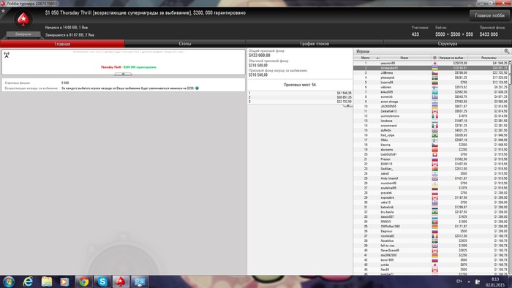The height and width of the screenshot is (288, 512).
Task: Click the Czech flag beside JJ@mess
Action: pyautogui.click(x=435, y=73)
